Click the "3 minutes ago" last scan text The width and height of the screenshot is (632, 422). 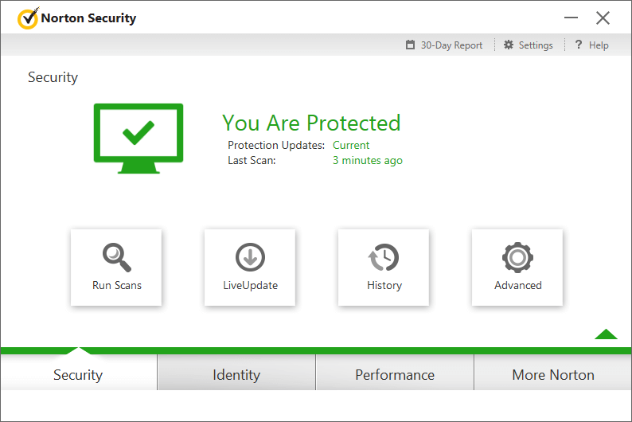(368, 160)
